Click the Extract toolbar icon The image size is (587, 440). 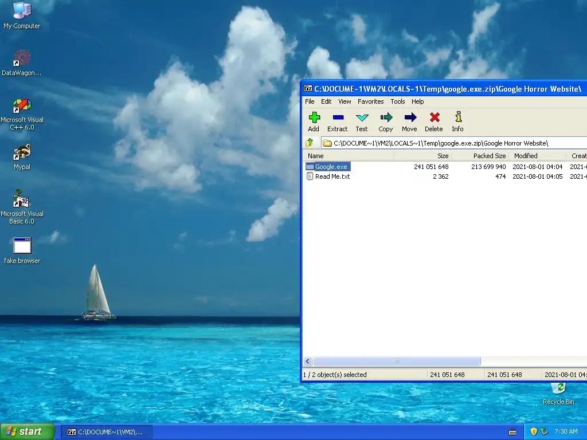coord(338,117)
